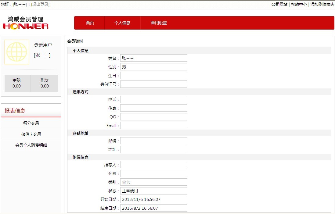Image resolution: width=335 pixels, height=214 pixels.
Task: Focus the Email input field
Action: [153, 125]
